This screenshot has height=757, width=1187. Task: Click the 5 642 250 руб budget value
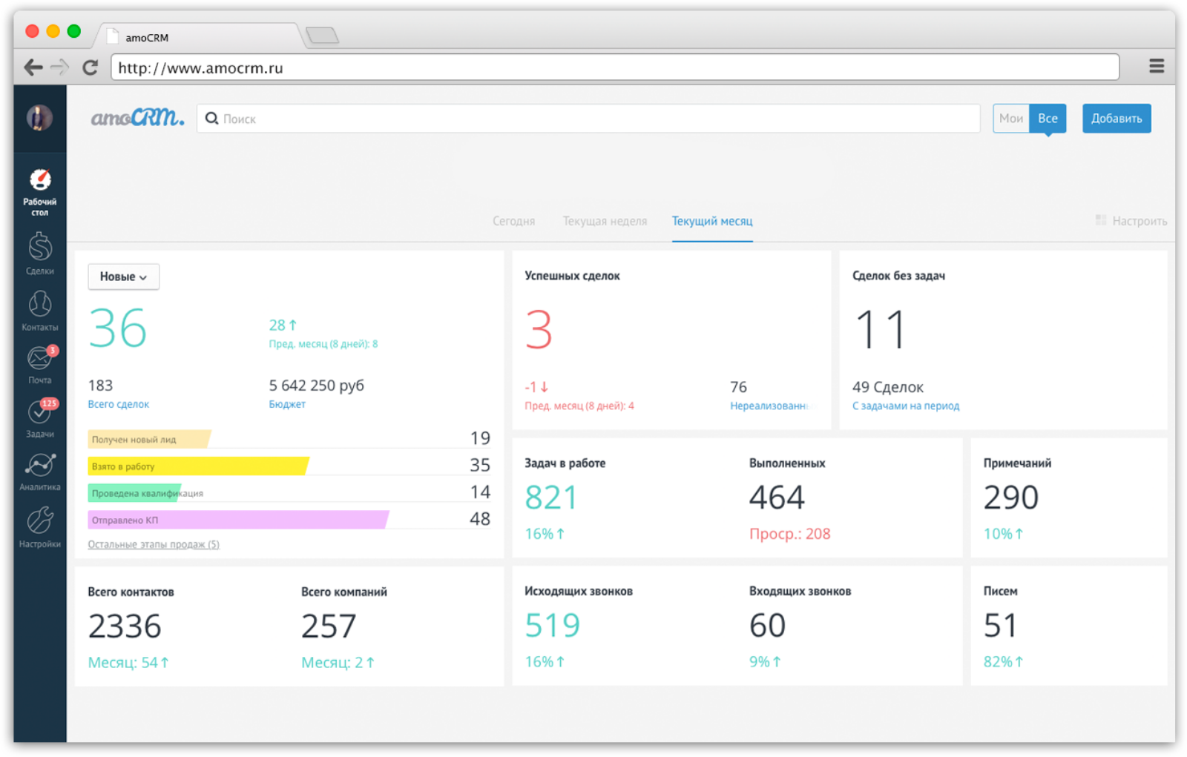317,386
